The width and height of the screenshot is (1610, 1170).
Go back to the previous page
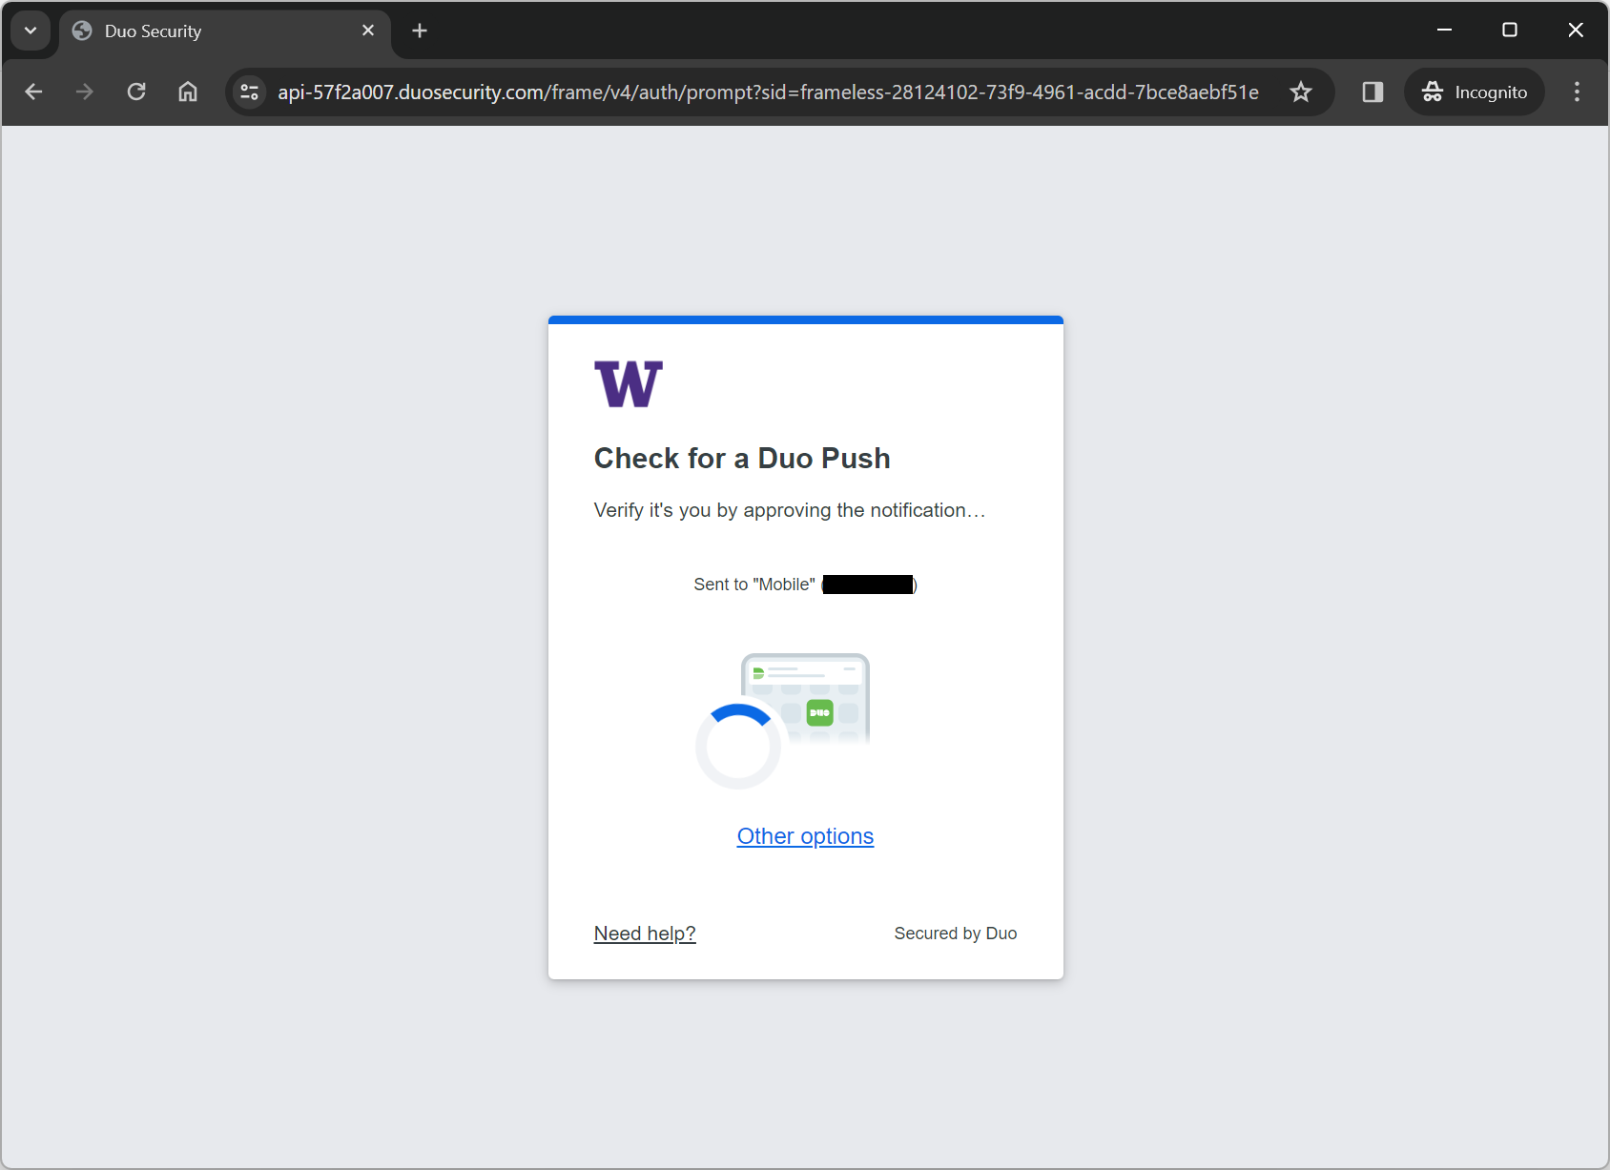coord(33,92)
